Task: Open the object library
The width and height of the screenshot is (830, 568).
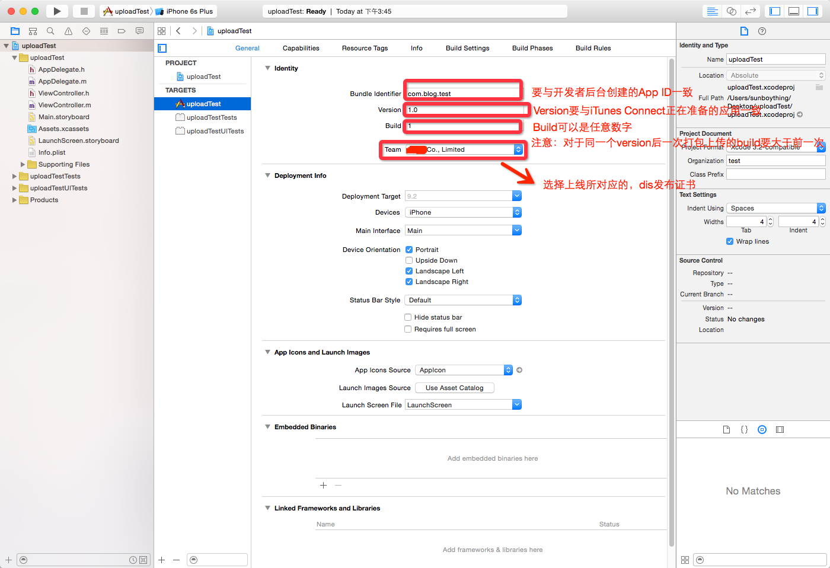Action: [x=762, y=429]
